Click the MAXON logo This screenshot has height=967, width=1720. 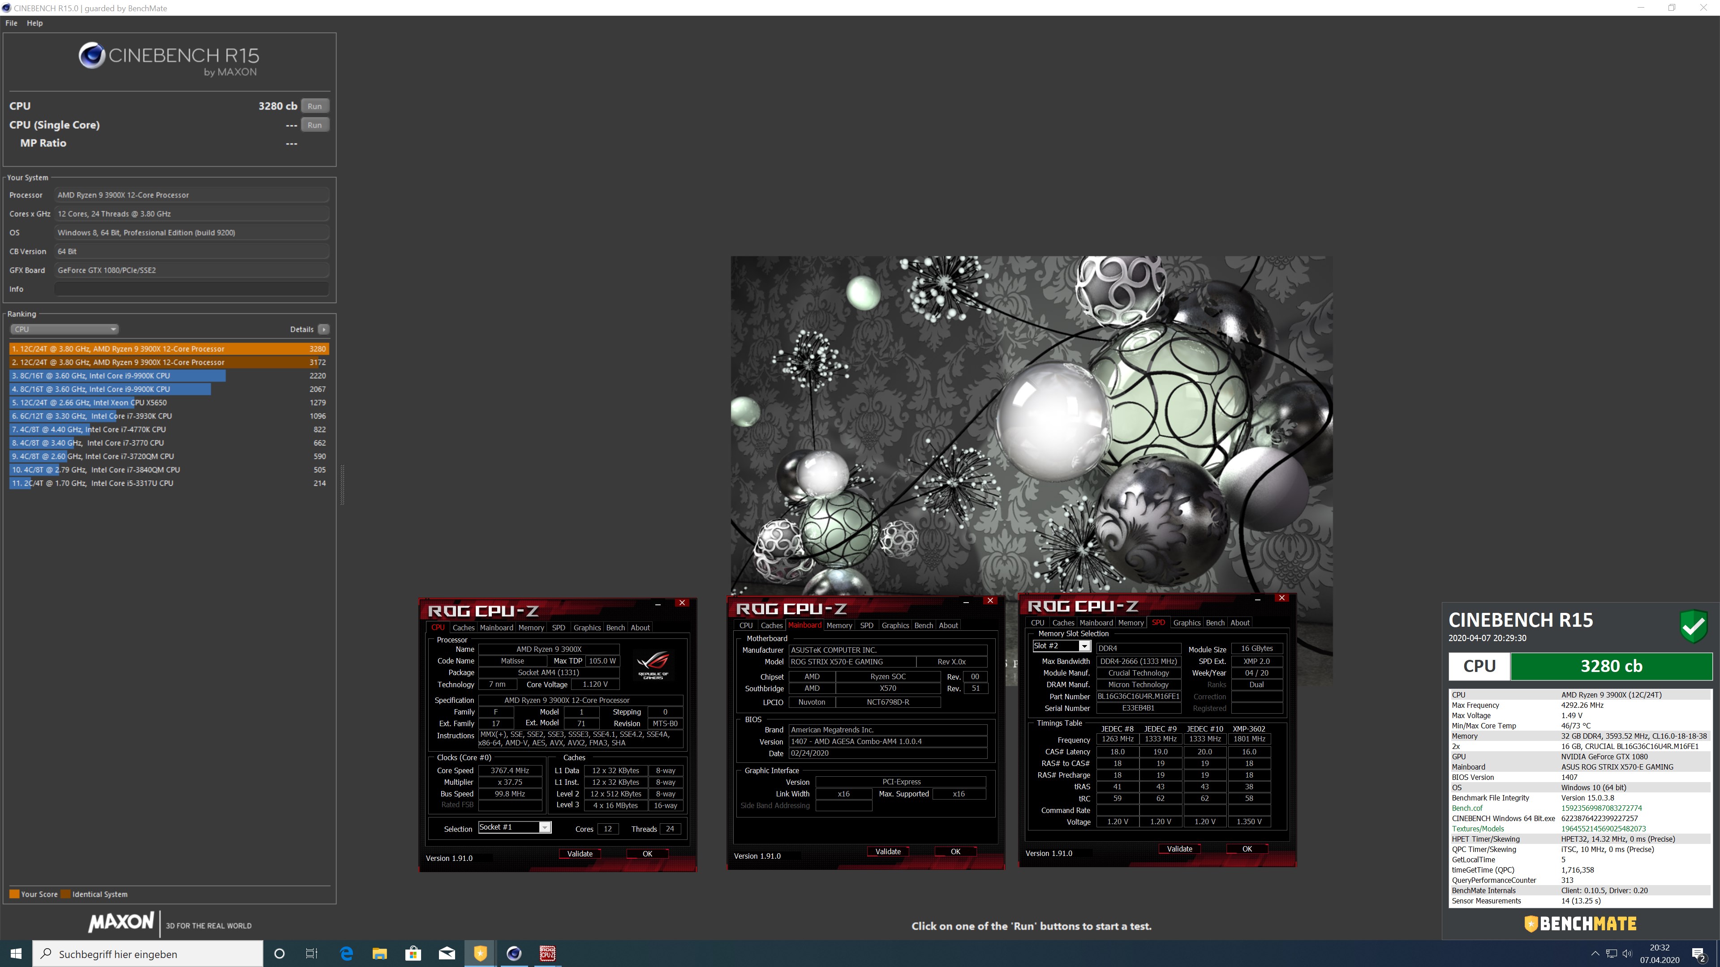click(121, 922)
